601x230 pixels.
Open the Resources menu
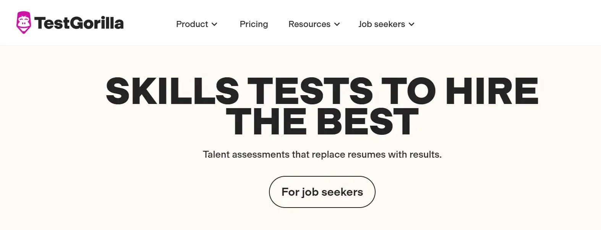[x=314, y=24]
